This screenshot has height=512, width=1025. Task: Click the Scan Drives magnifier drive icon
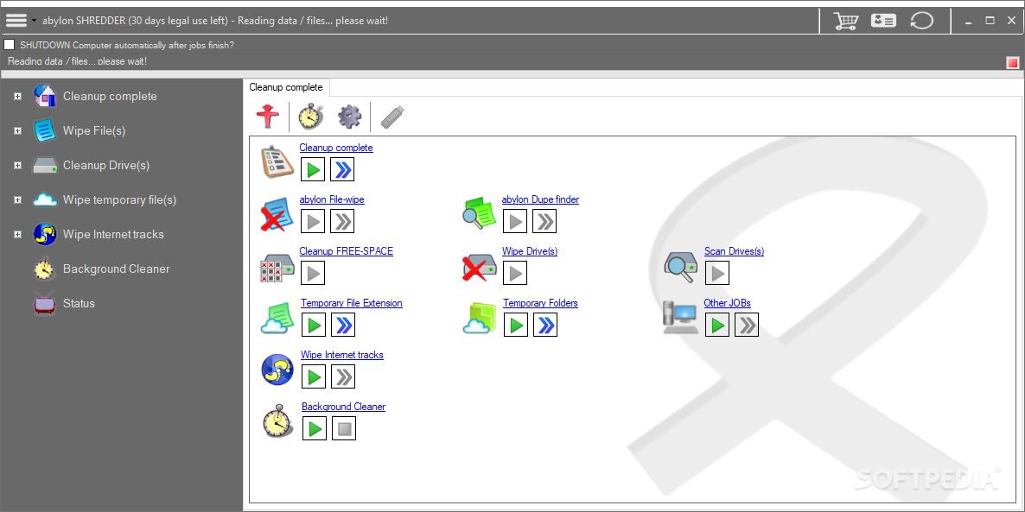pos(681,267)
